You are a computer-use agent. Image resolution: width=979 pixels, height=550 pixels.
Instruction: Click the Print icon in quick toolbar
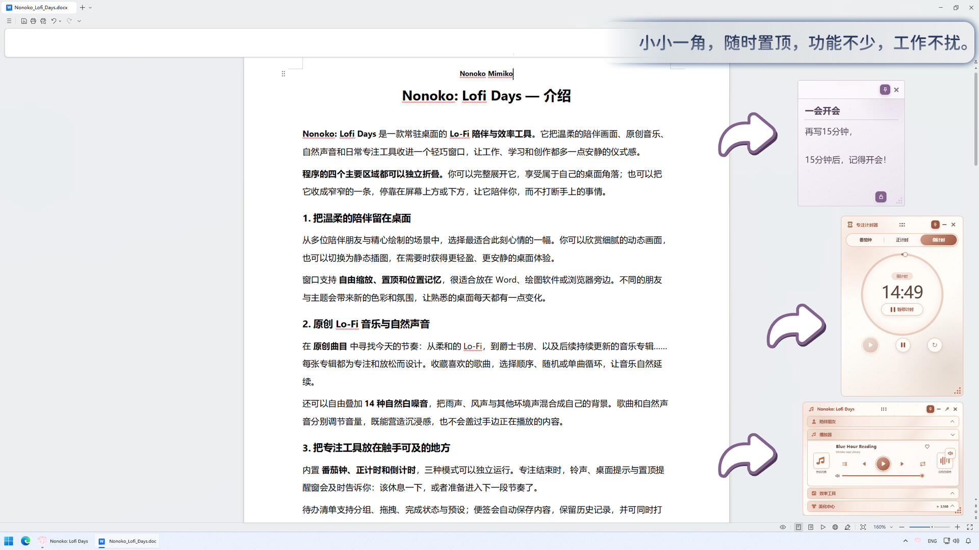click(x=33, y=21)
